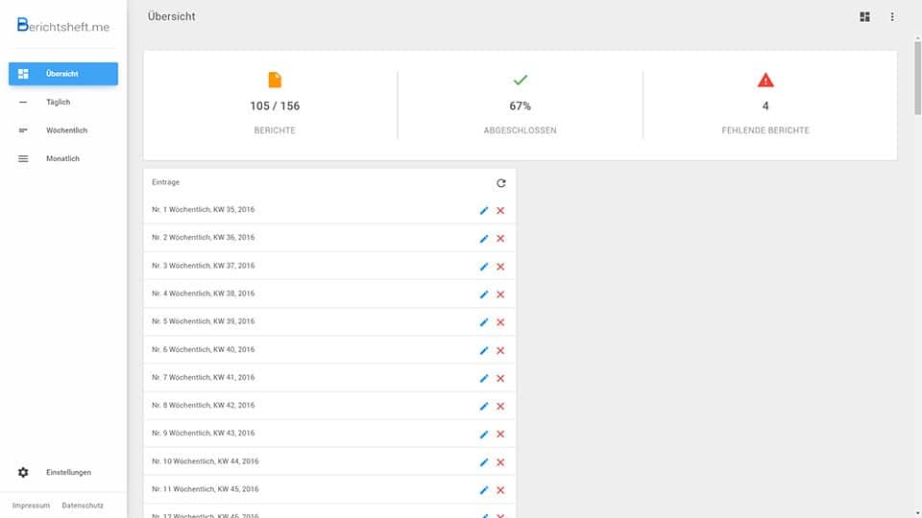Open the three-dot more options menu
The width and height of the screenshot is (922, 518).
pyautogui.click(x=892, y=17)
